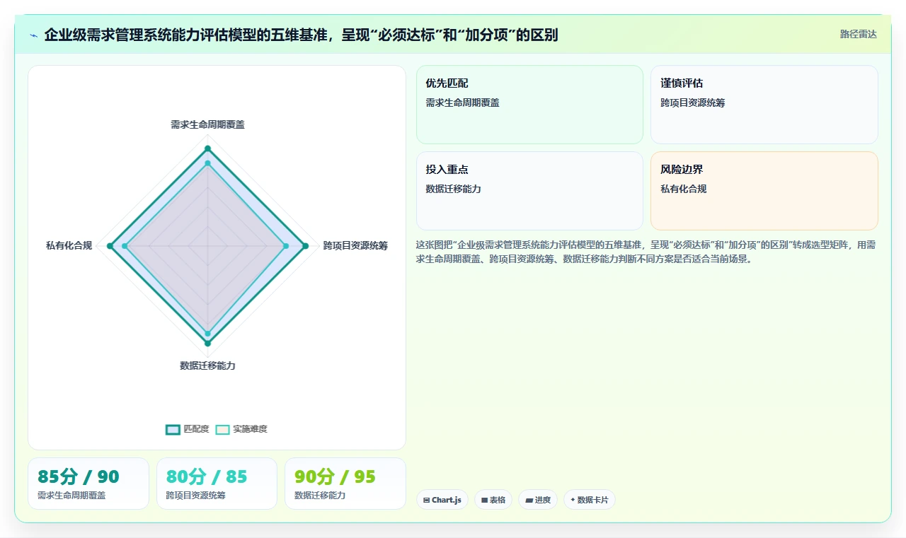This screenshot has width=906, height=538.
Task: Select the 实施难度 point on 跨项目资源统筹 axis
Action: click(286, 246)
